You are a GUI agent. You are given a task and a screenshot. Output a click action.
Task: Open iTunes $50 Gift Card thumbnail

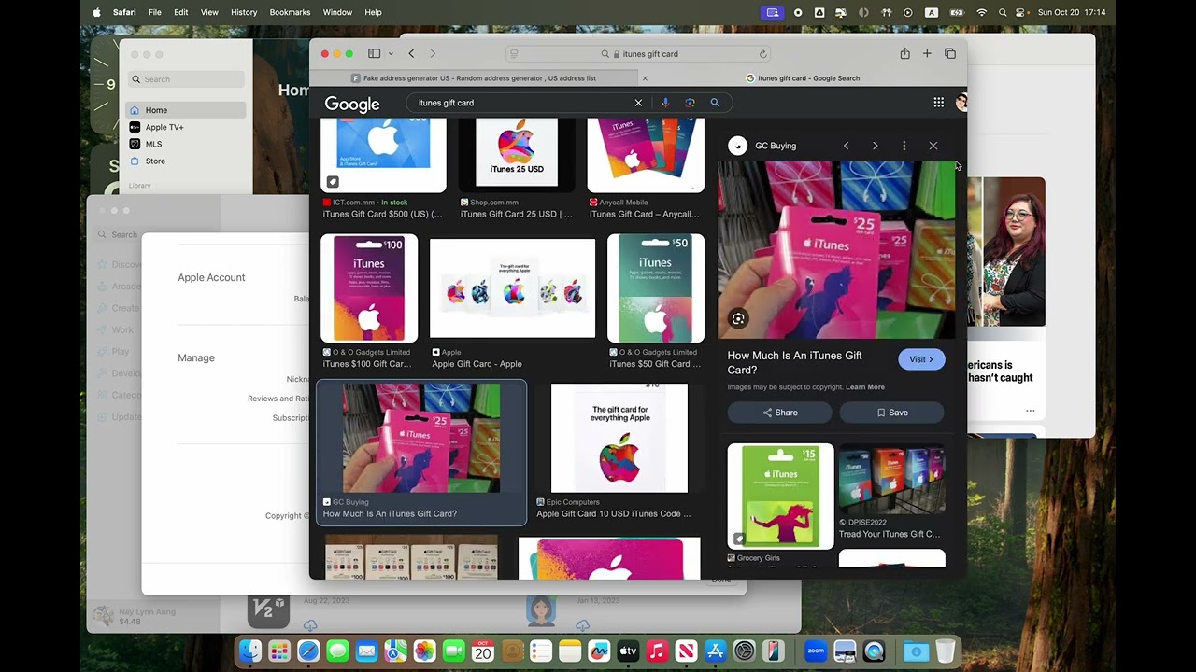coord(656,288)
